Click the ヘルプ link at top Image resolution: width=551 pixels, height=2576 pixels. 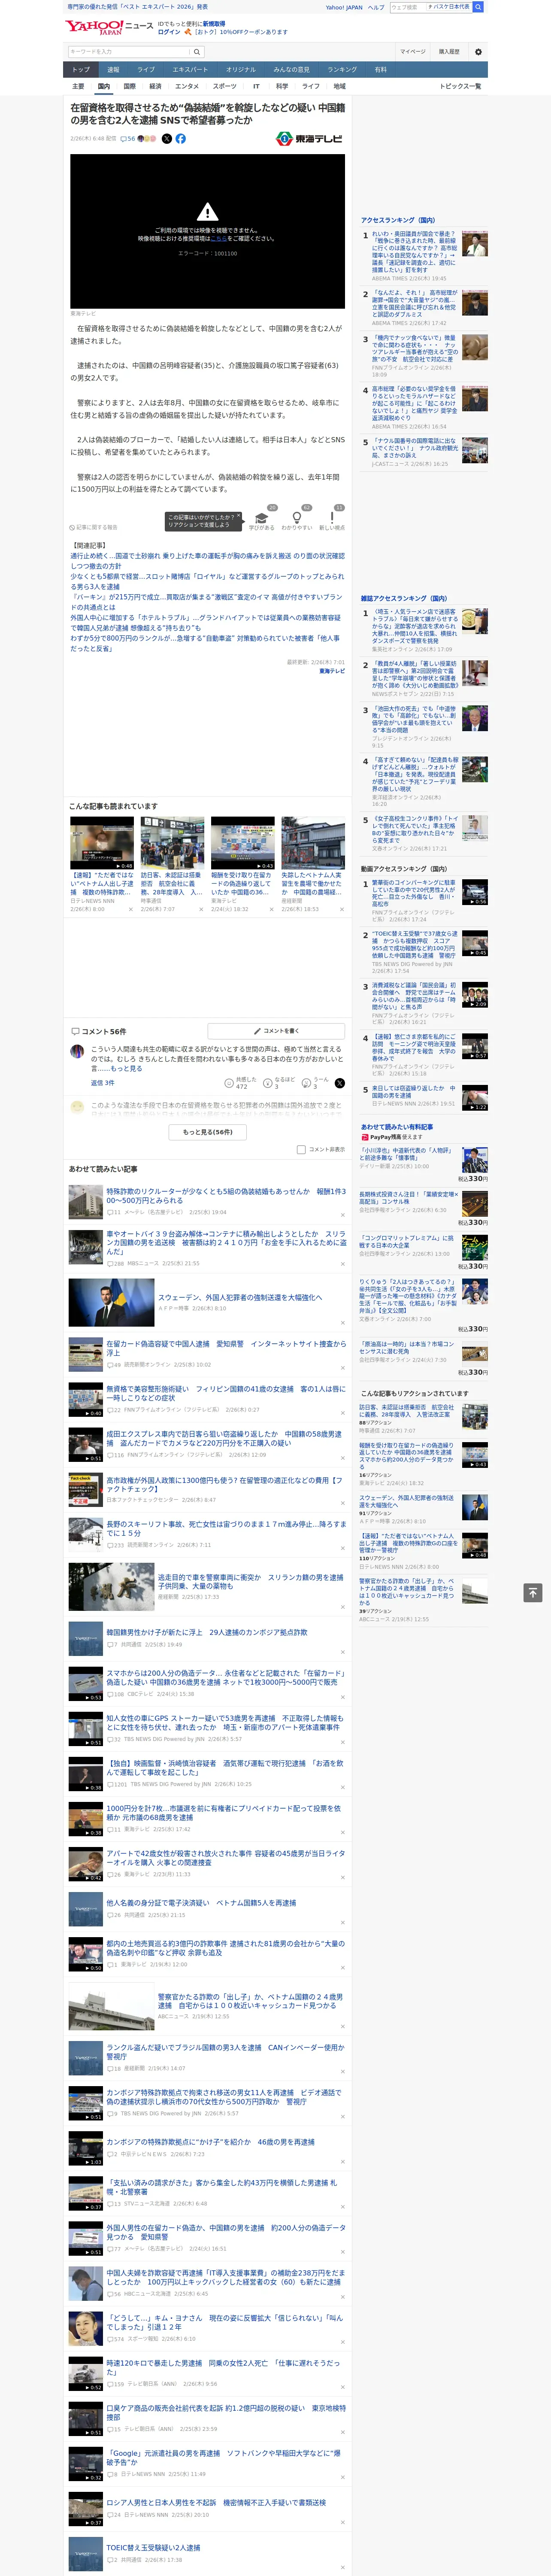376,7
